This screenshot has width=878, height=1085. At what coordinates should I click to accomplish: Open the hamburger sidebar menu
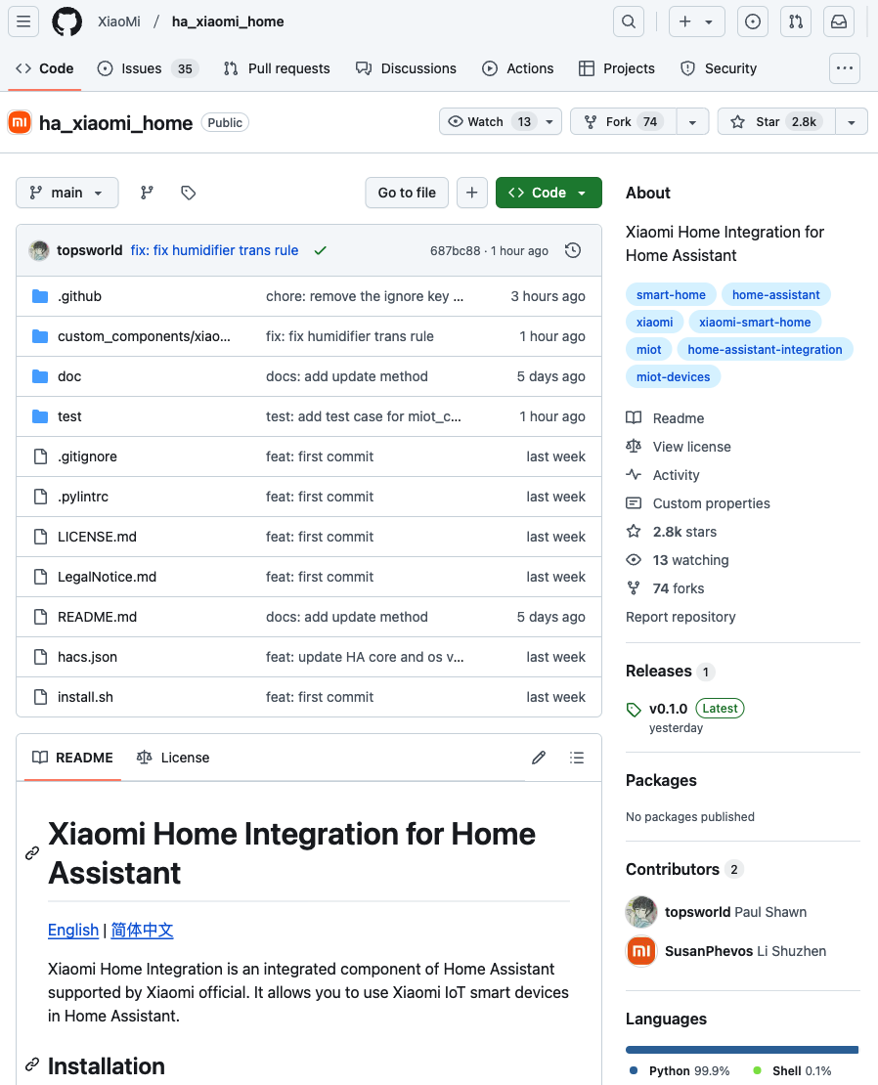tap(23, 22)
